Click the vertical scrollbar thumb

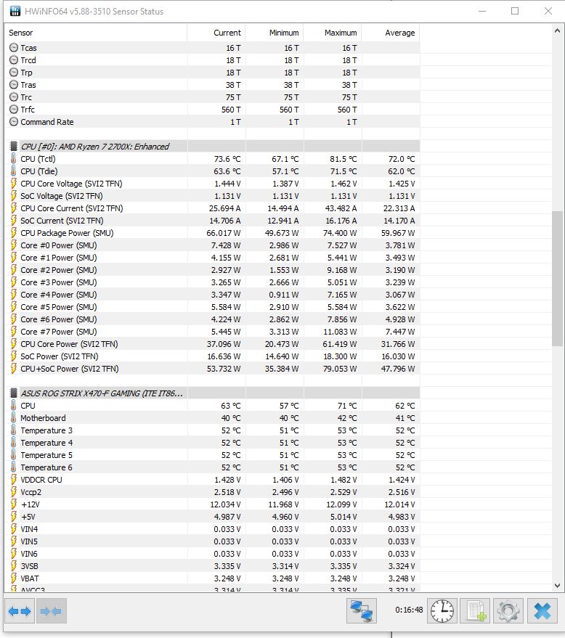pyautogui.click(x=557, y=278)
